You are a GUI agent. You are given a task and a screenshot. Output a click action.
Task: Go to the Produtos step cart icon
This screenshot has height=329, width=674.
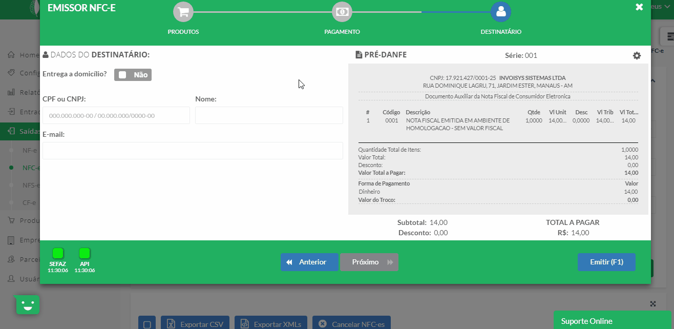click(183, 12)
